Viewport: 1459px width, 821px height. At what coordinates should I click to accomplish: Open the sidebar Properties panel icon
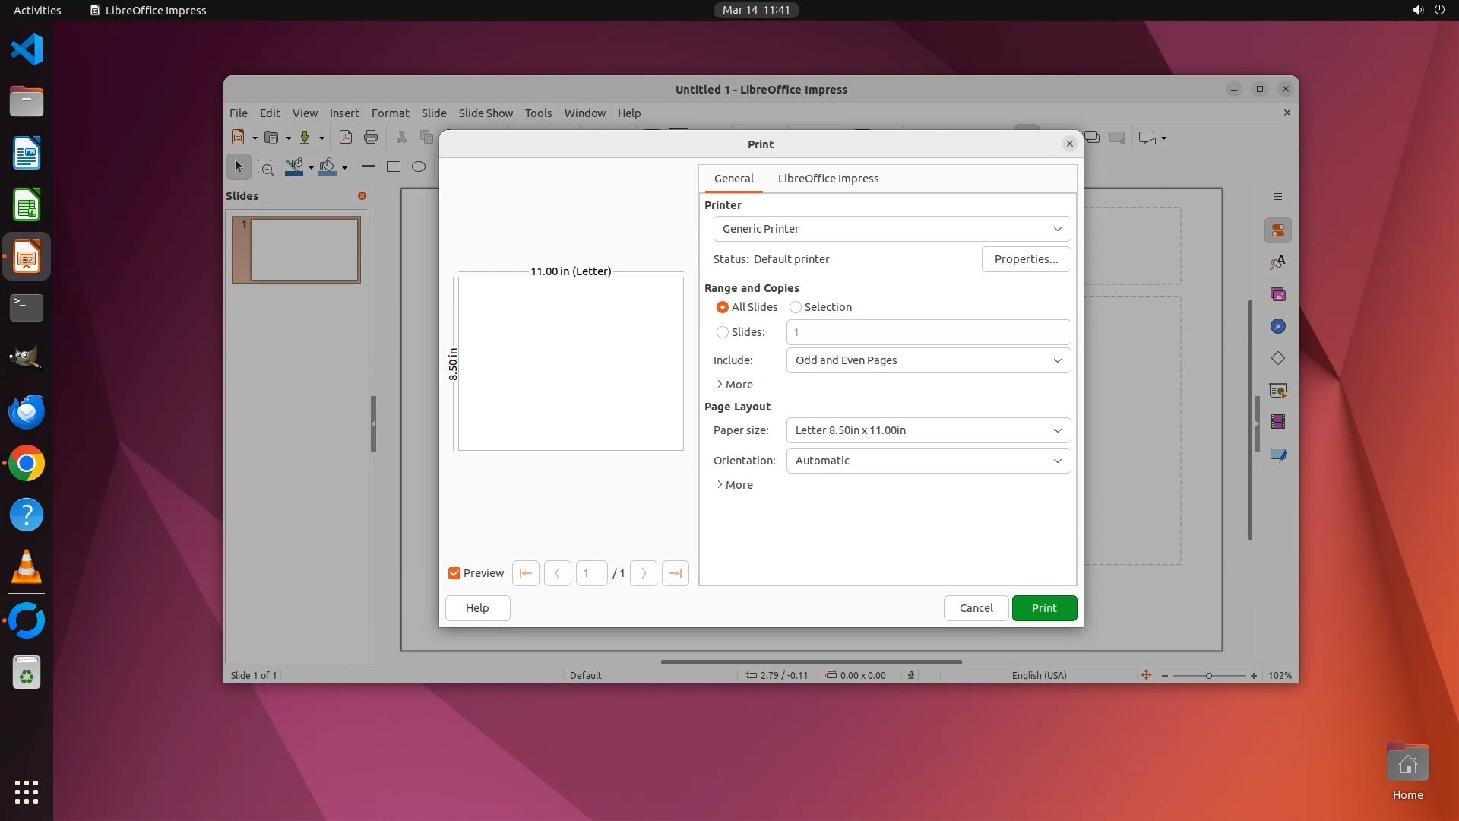1278,230
